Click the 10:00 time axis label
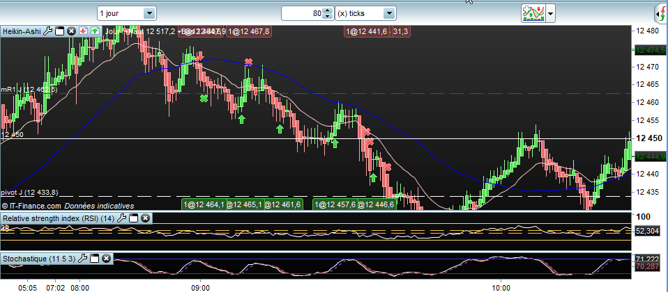This screenshot has width=668, height=292. tap(501, 288)
